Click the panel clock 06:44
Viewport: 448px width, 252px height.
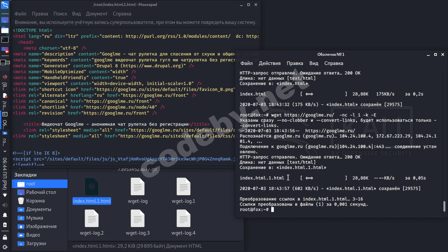point(5,173)
